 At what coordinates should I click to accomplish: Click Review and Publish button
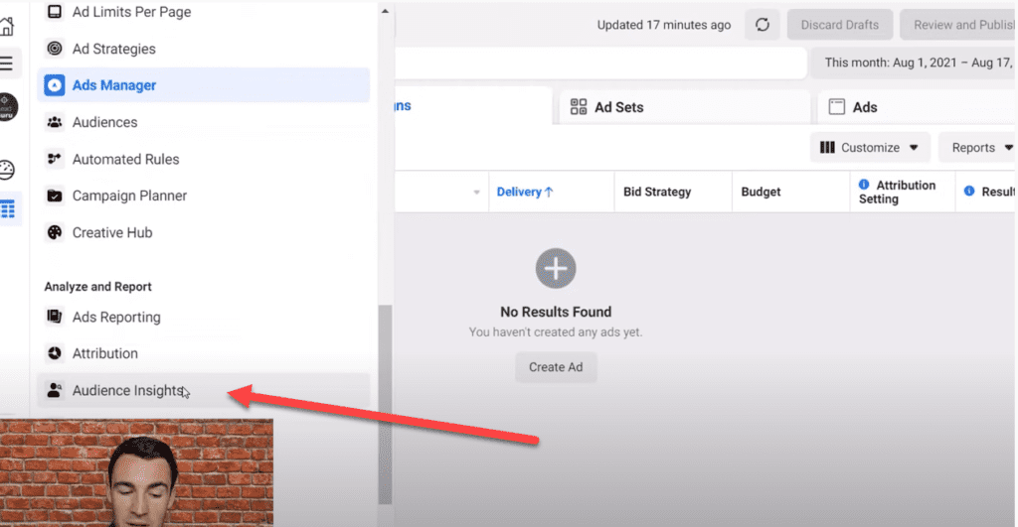(x=959, y=25)
